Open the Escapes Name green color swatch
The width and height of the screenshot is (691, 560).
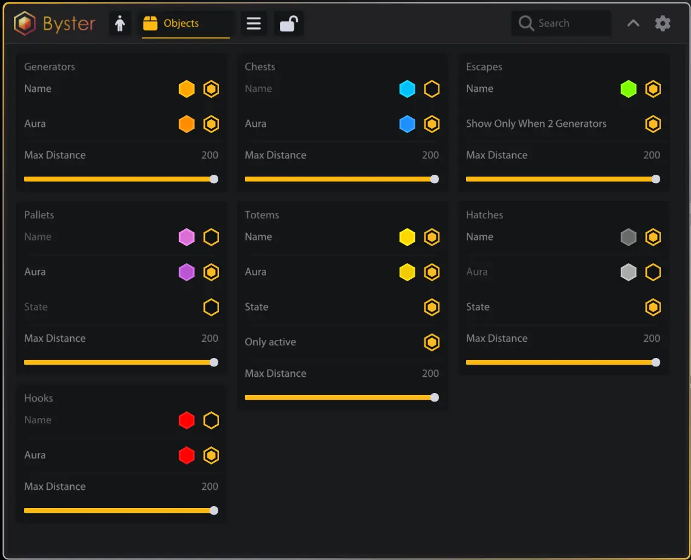(629, 89)
